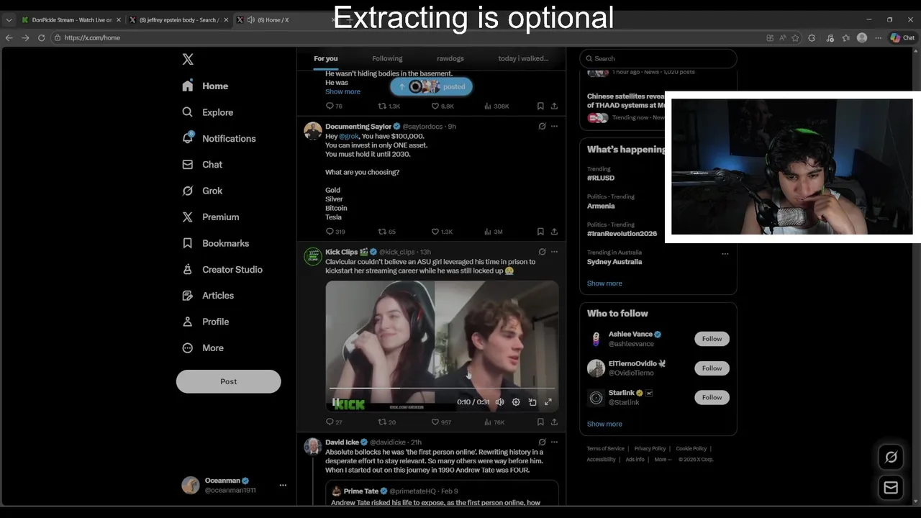The width and height of the screenshot is (921, 518).
Task: Click the X logo in the sidebar
Action: pyautogui.click(x=188, y=60)
